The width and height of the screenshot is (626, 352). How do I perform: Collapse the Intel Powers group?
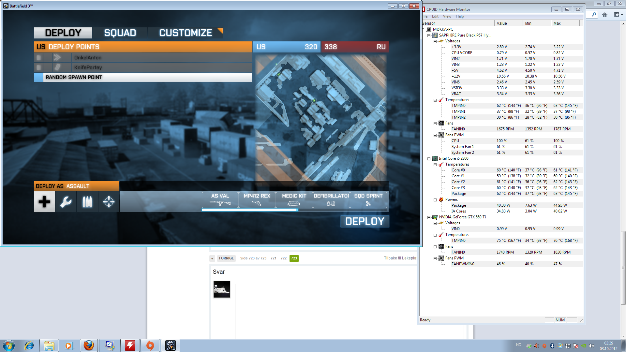point(435,199)
